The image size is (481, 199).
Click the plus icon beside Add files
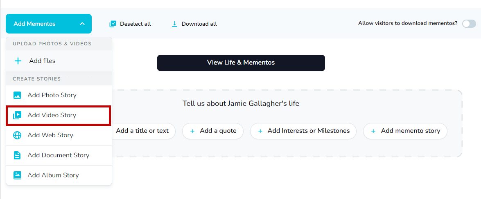click(18, 61)
